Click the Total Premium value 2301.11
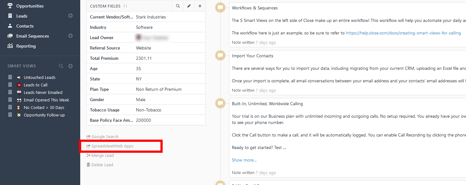Viewport: 466px width, 185px height. click(x=144, y=58)
